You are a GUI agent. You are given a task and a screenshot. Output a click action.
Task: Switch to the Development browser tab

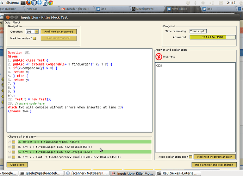click(144, 9)
